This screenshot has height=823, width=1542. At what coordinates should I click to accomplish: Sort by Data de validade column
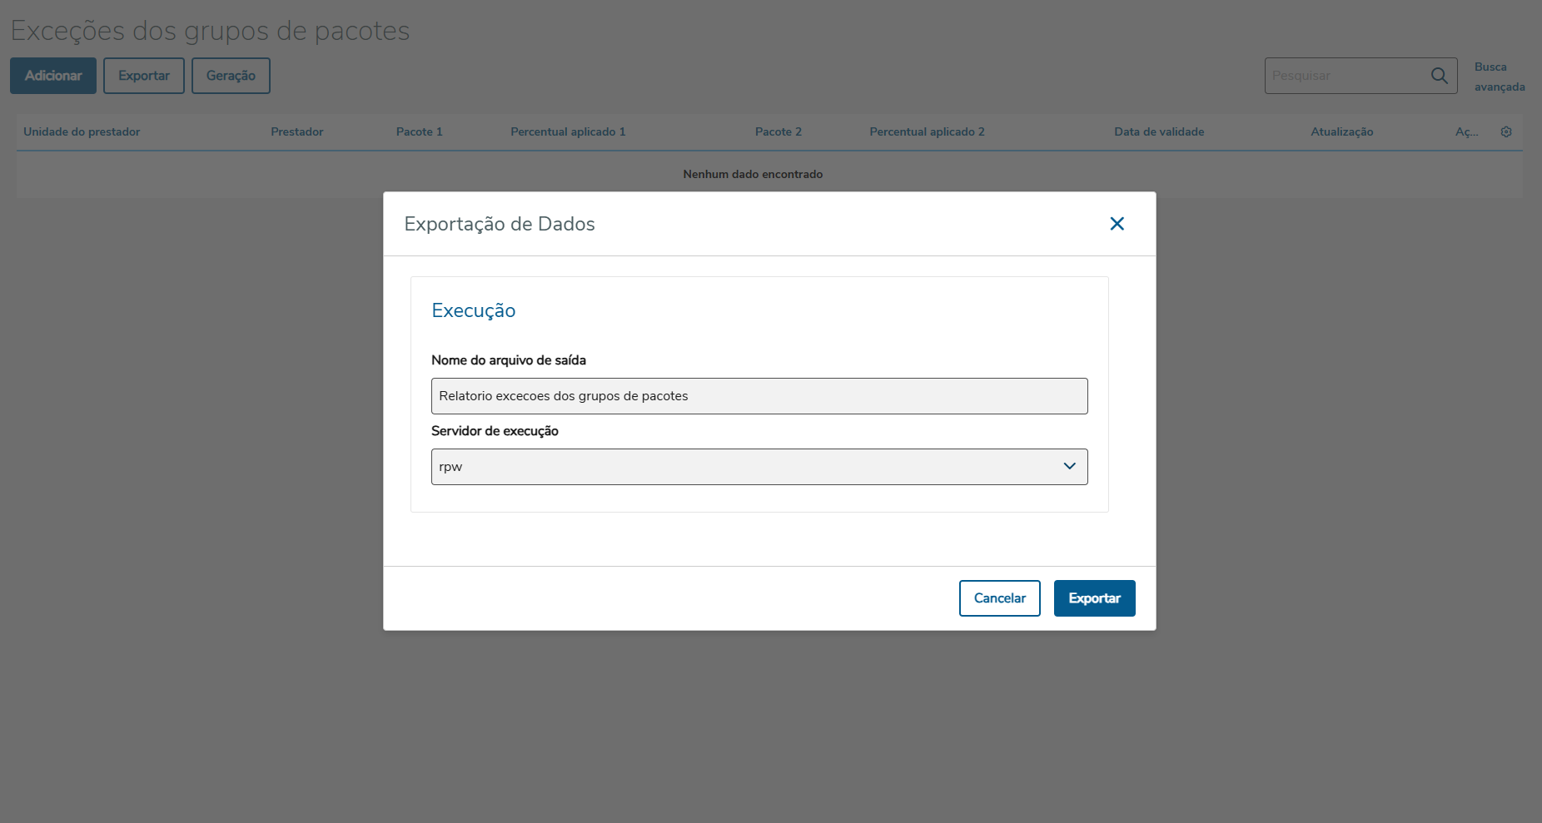pos(1159,131)
